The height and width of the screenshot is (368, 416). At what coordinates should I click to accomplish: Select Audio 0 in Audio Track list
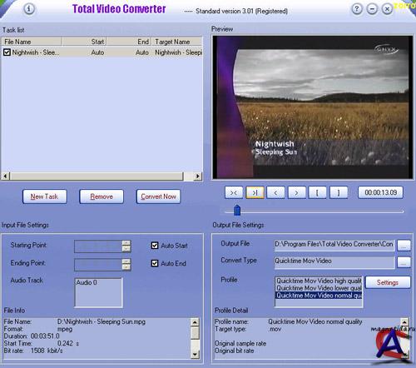(x=87, y=282)
